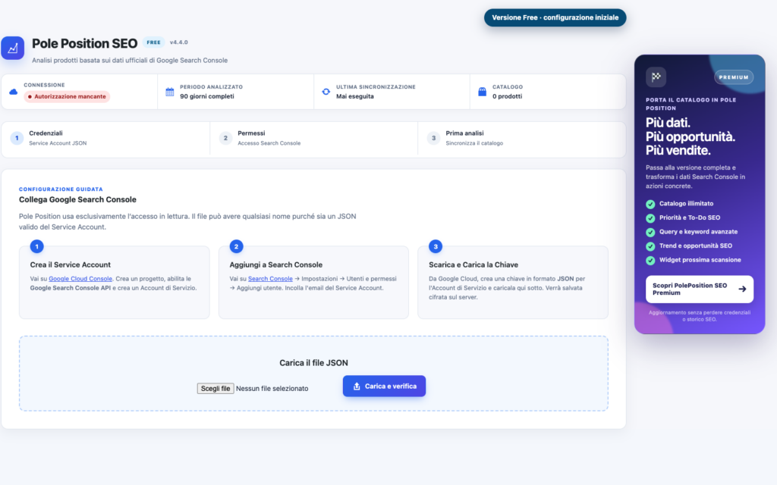
Task: Click the 'Scarica e Carica la Chiave' card title
Action: [473, 264]
